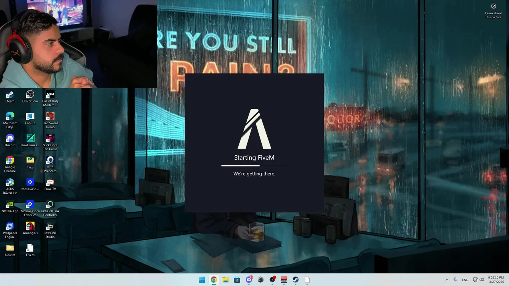Select the Discord desktop shortcut
Viewport: 509px width, 286px height.
click(10, 141)
